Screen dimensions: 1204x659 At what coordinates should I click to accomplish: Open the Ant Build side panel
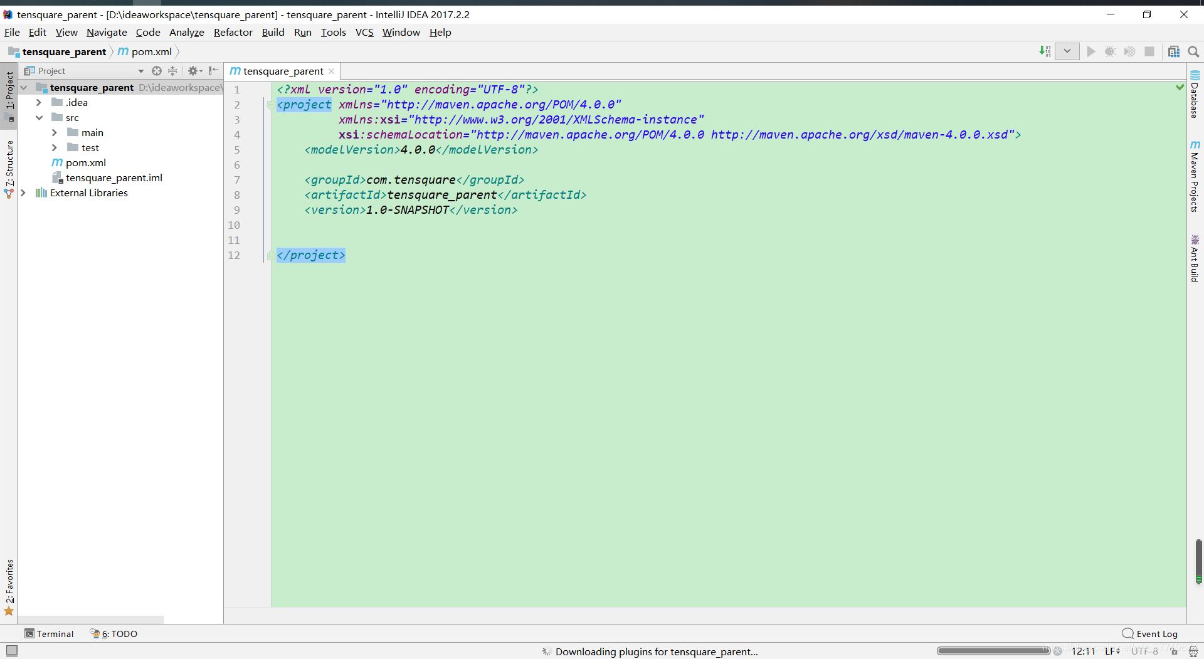click(1195, 258)
